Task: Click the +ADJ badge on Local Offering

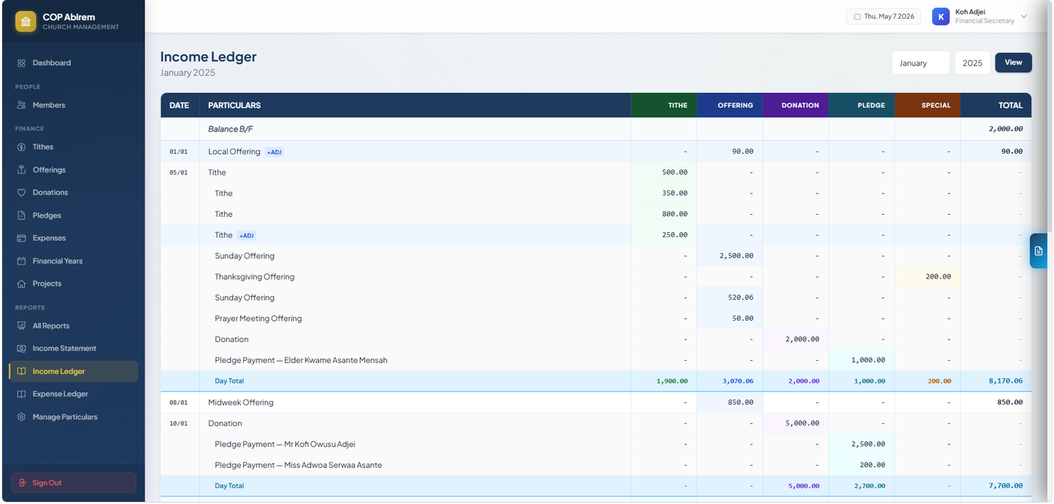Action: click(274, 152)
